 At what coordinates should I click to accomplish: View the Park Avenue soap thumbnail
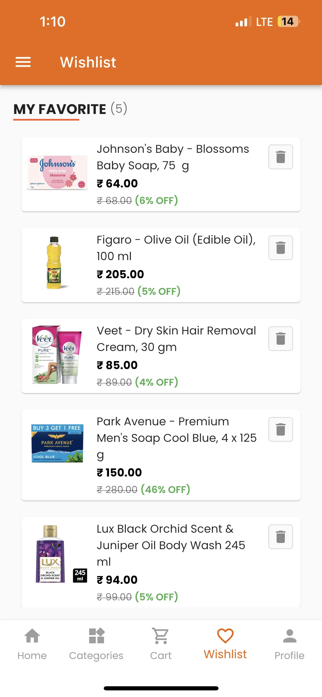point(57,443)
